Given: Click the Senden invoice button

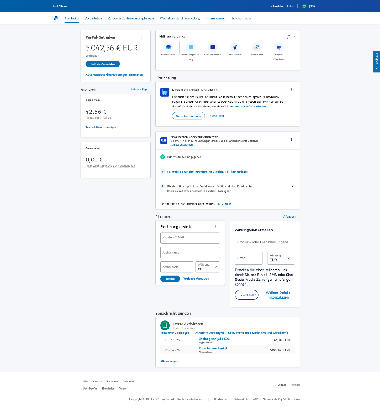Looking at the screenshot, I should (170, 278).
